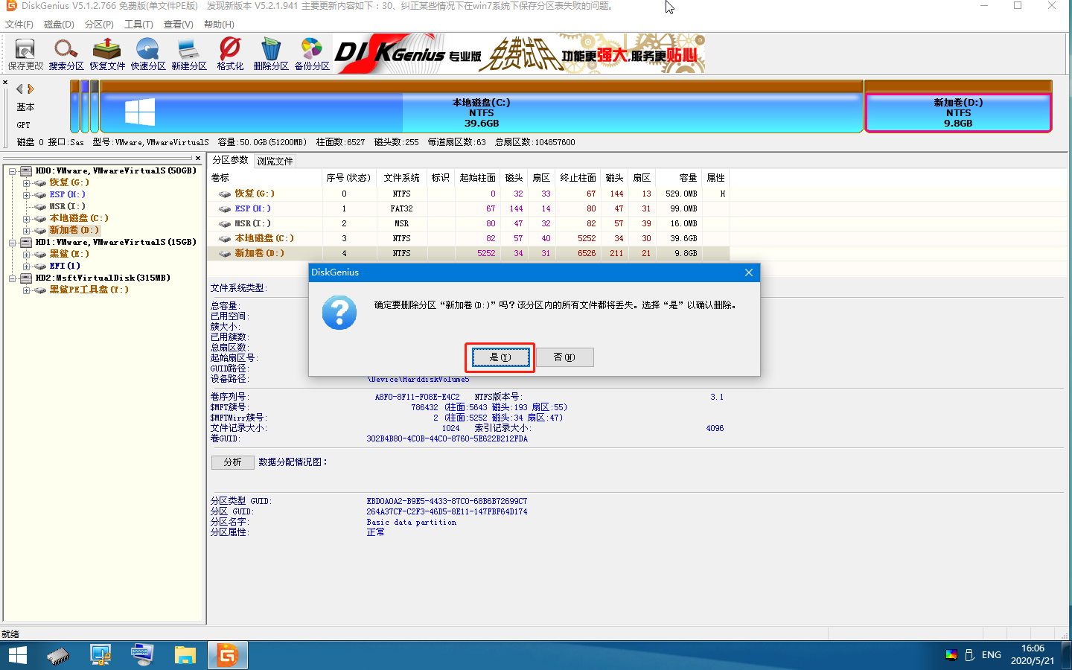Close the DiskGenius confirmation dialog
The width and height of the screenshot is (1072, 670).
pos(749,272)
